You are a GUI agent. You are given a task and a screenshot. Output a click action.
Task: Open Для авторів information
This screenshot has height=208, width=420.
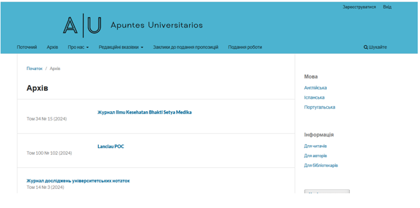click(315, 156)
